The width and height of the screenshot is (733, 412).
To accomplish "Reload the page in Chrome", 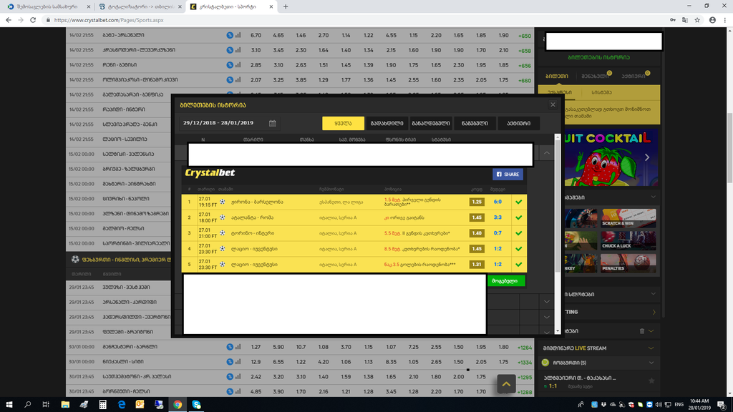I will pos(33,20).
